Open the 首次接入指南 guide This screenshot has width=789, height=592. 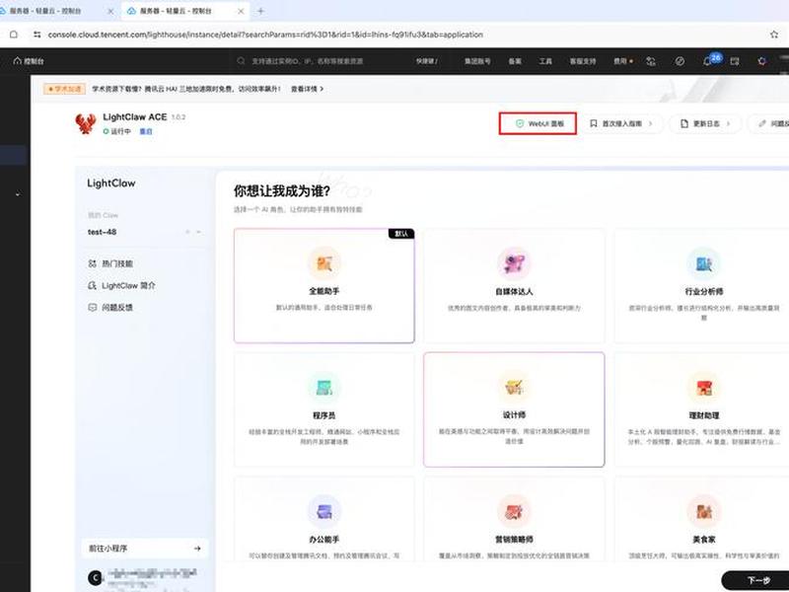click(622, 123)
